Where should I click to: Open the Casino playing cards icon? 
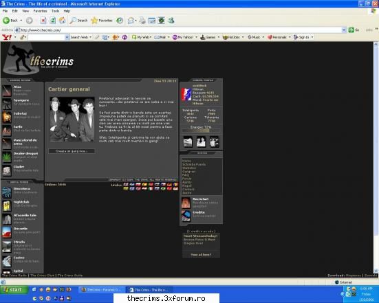tap(7, 261)
